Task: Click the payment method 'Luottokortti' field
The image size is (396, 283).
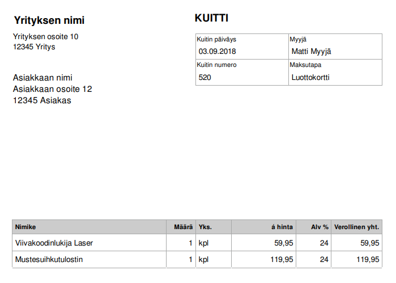Action: (310, 77)
